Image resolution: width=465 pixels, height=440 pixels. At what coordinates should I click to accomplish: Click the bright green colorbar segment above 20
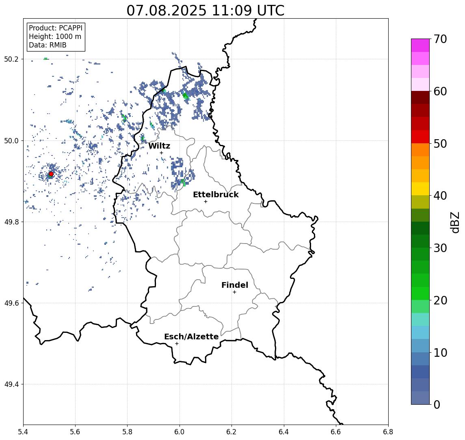[x=420, y=293]
